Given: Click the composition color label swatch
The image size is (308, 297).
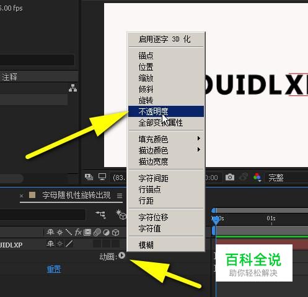Looking at the screenshot, I should click(32, 195).
